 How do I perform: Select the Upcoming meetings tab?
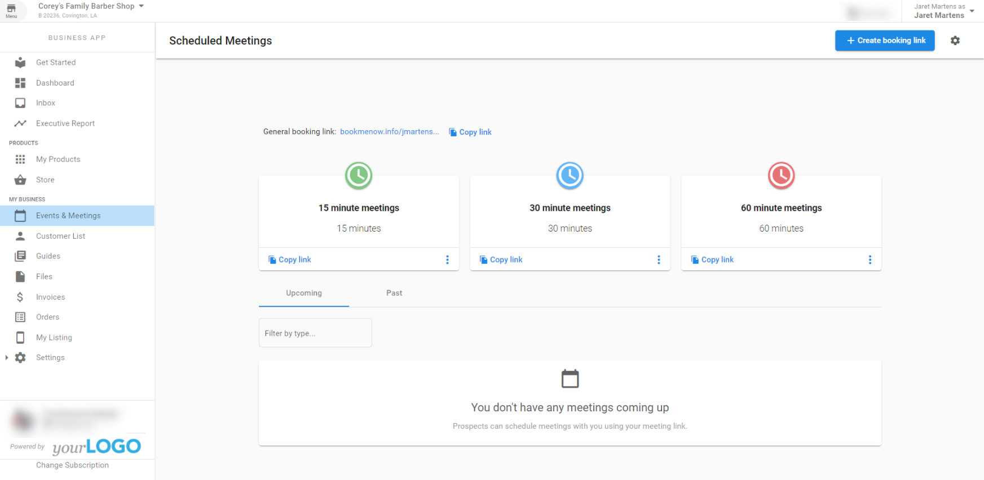coord(303,293)
